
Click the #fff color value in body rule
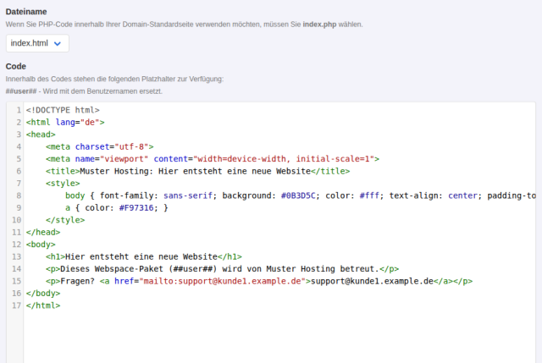click(369, 195)
